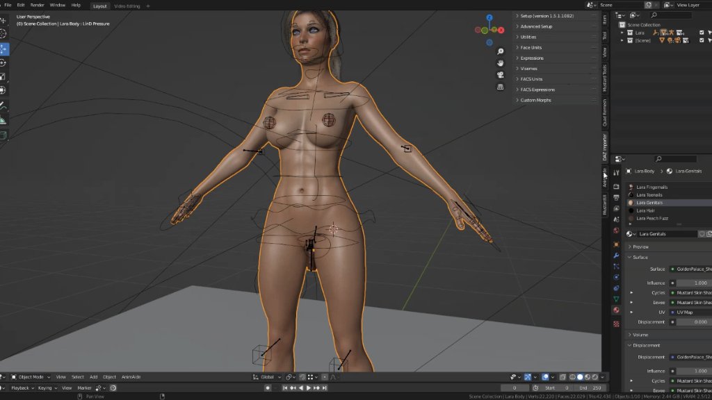Image resolution: width=712 pixels, height=400 pixels.
Task: Click the pan hand viewport icon
Action: (500, 63)
